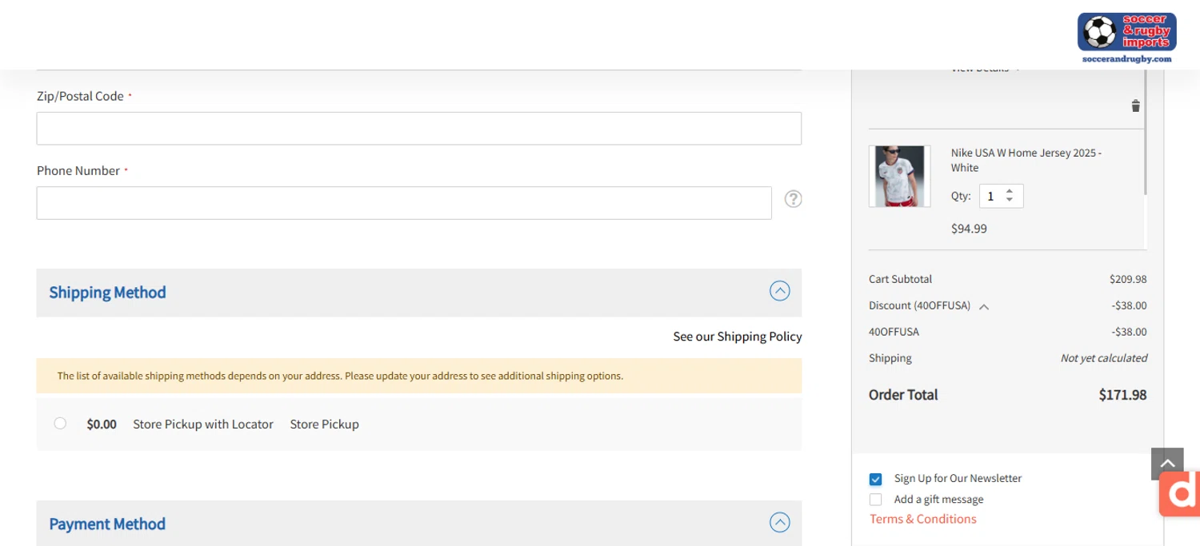Image resolution: width=1200 pixels, height=546 pixels.
Task: Select the Store Pickup with Locator option
Action: point(60,423)
